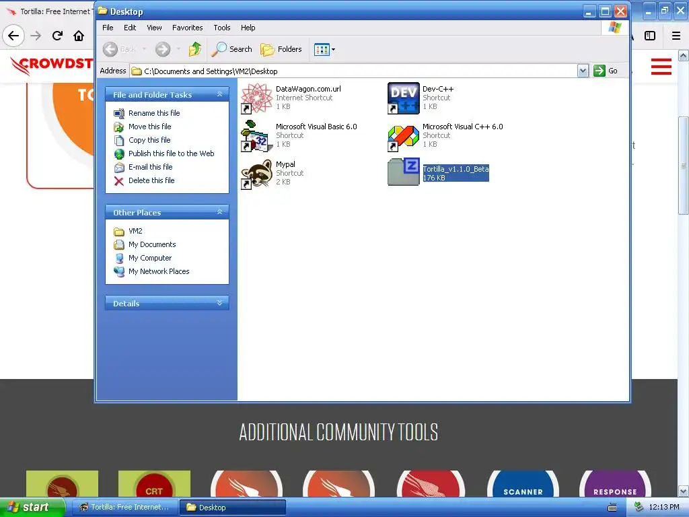Open the File menu
689x517 pixels.
click(108, 28)
